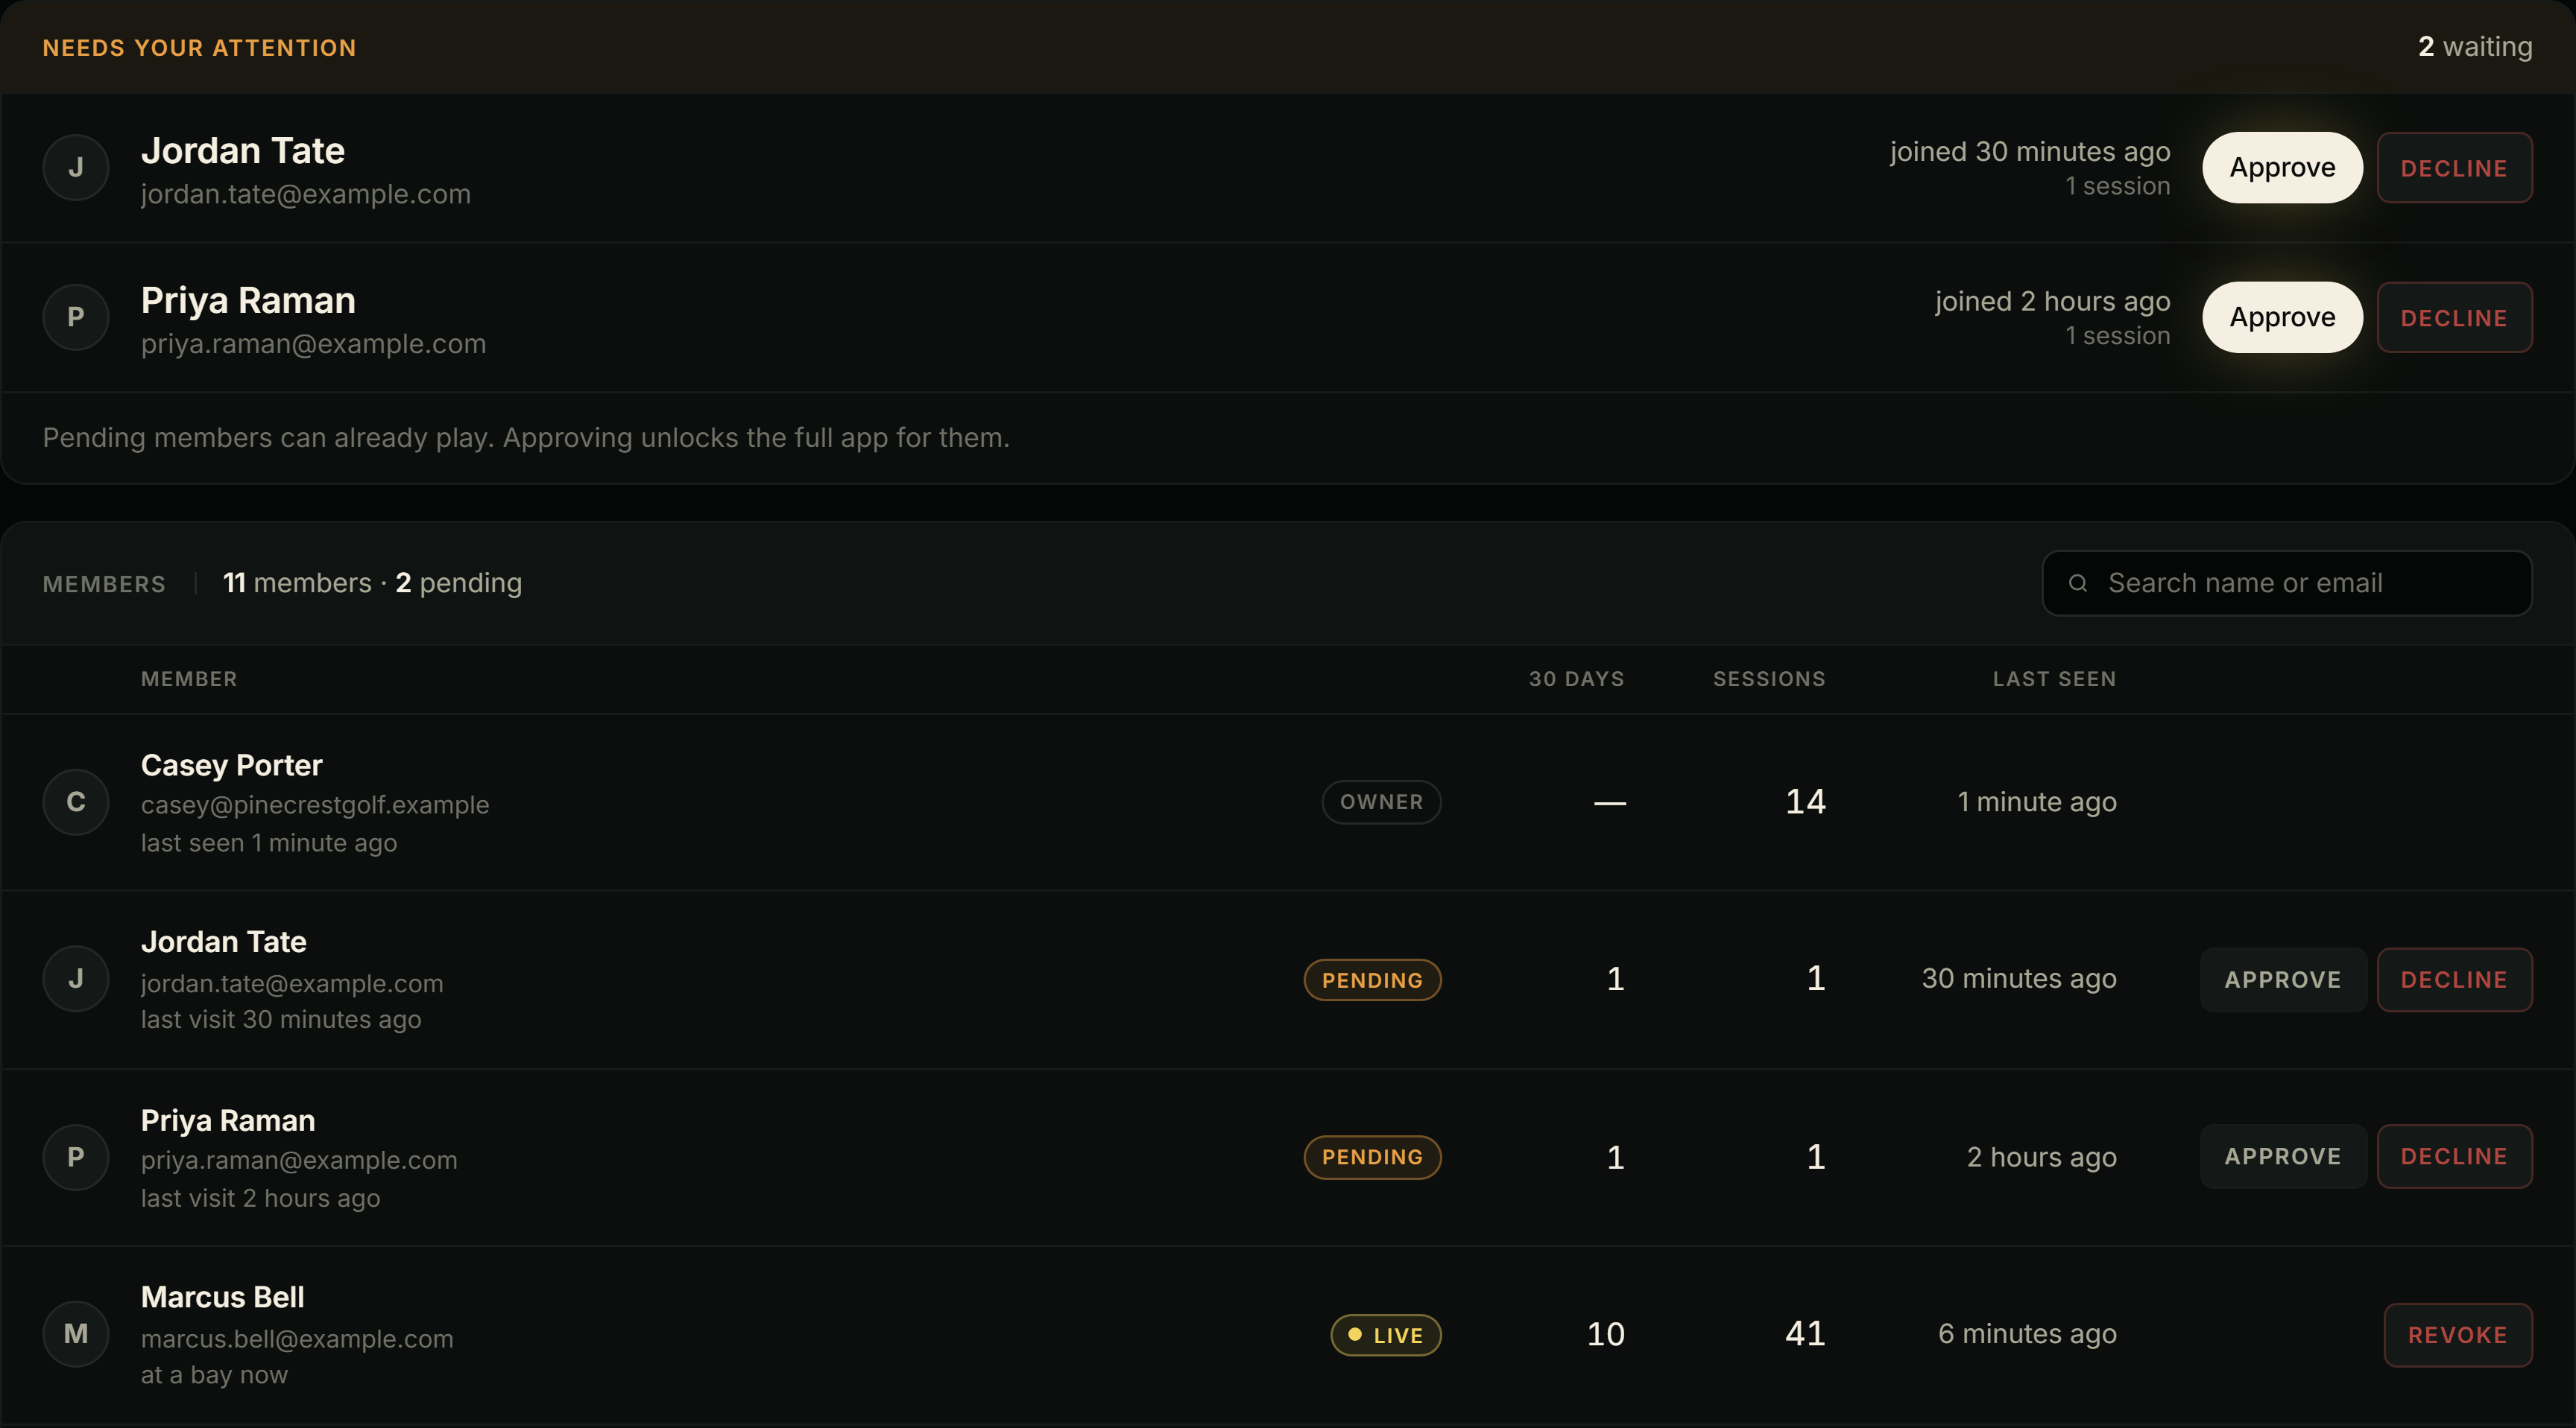Image resolution: width=2576 pixels, height=1428 pixels.
Task: Decline Priya Raman in the members table
Action: pos(2454,1157)
